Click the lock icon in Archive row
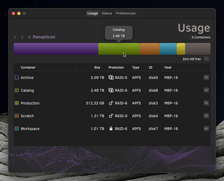 111,78
